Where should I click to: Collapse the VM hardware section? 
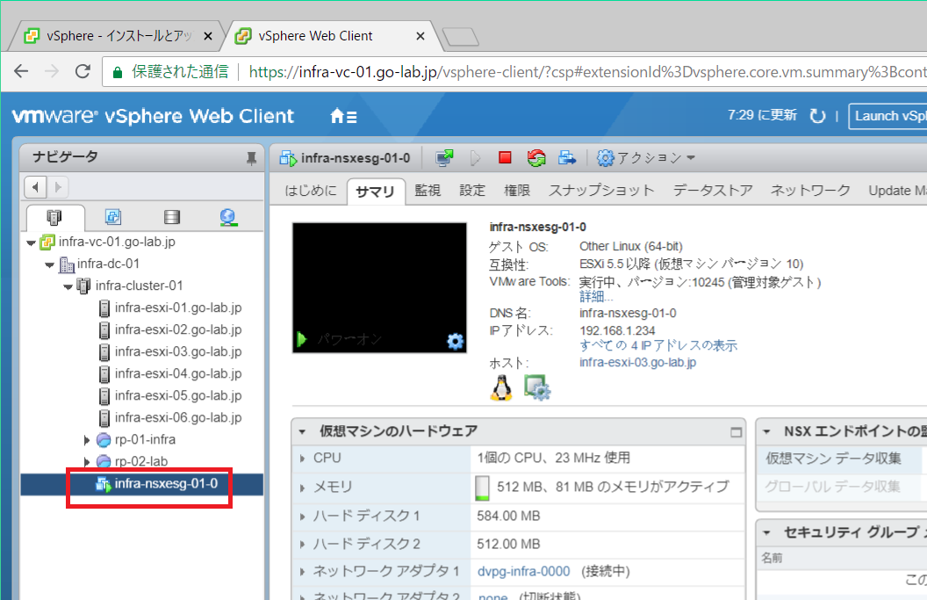(302, 431)
